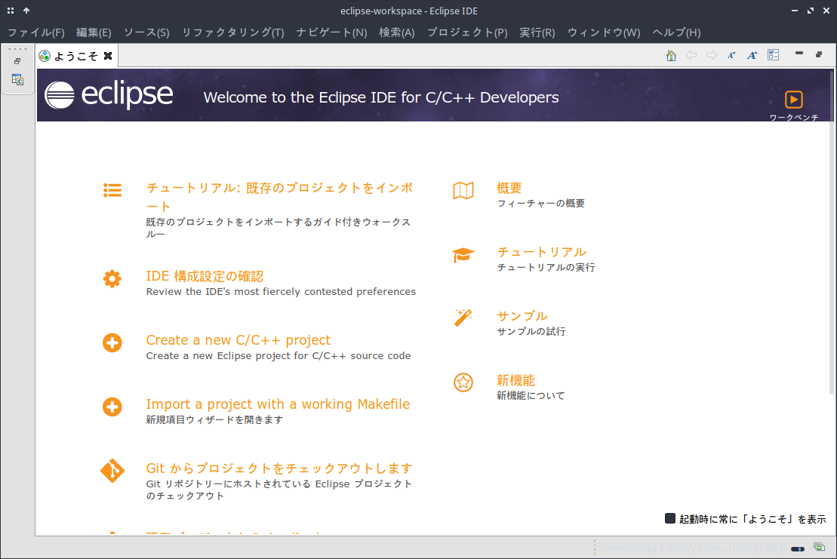Image resolution: width=837 pixels, height=559 pixels.
Task: Open the 新機能 link
Action: [x=515, y=380]
